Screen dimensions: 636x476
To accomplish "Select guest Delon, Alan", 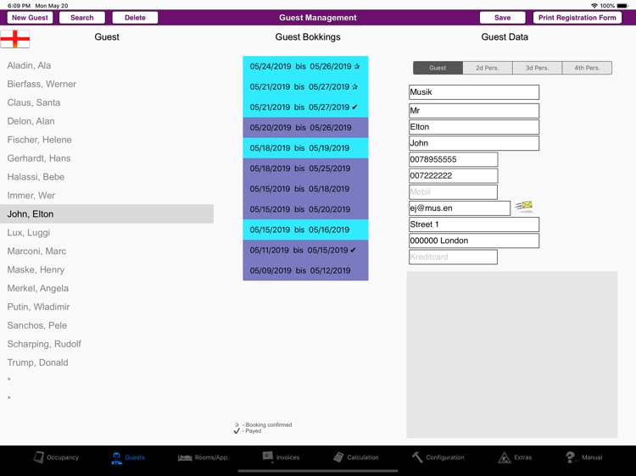I will point(107,121).
